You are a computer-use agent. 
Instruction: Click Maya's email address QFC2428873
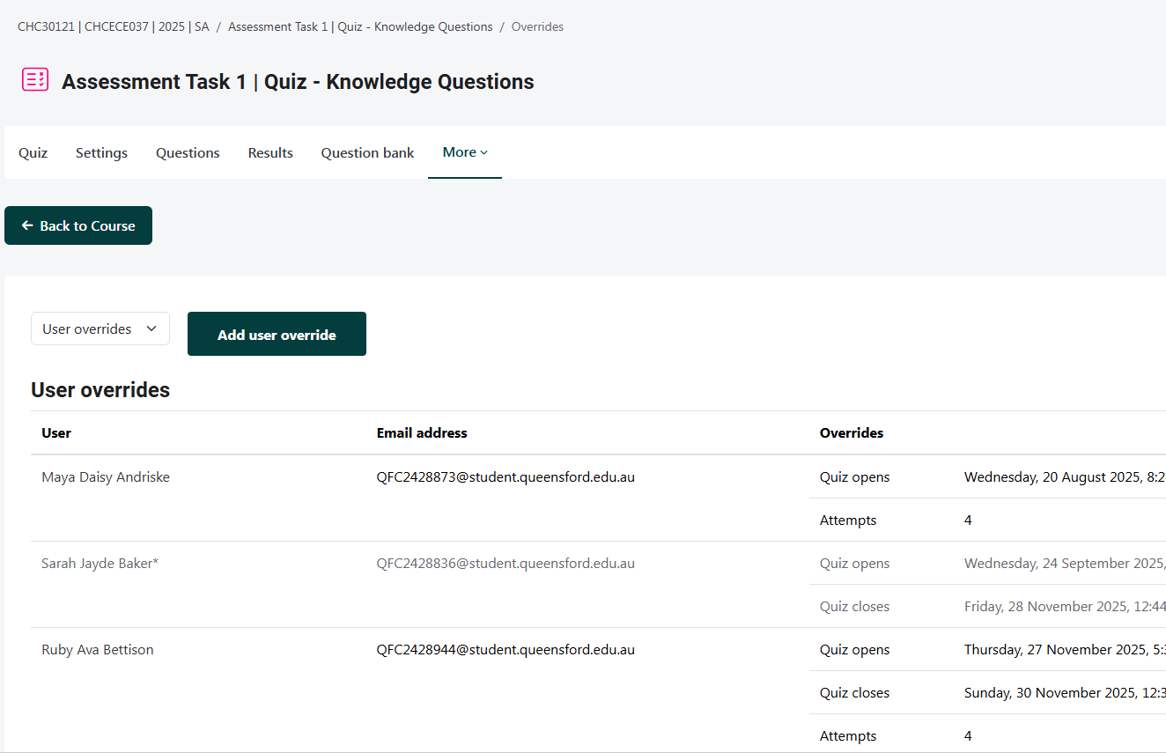(x=506, y=477)
